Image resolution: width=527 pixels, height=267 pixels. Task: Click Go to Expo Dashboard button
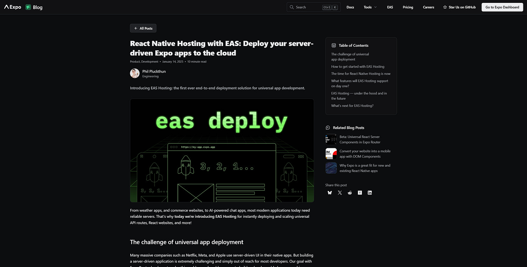(x=502, y=7)
